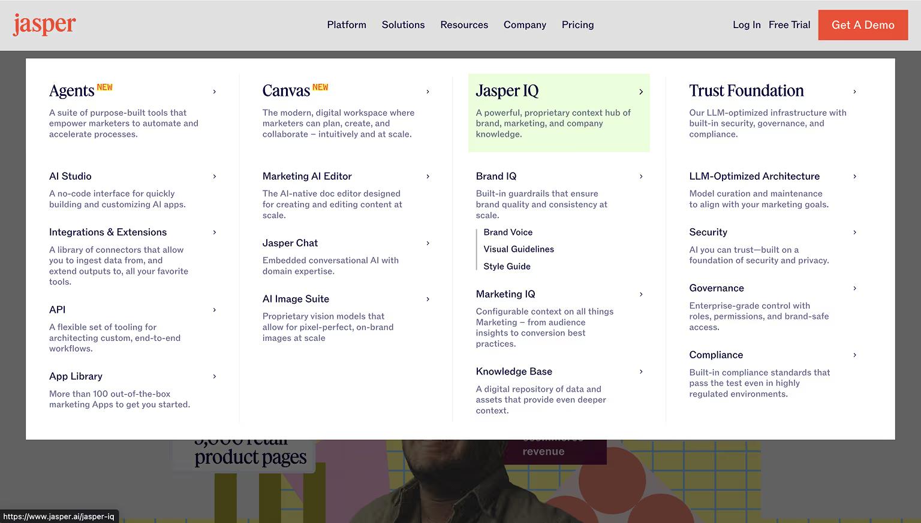Click the arrow beside Security
The image size is (921, 523).
point(854,232)
